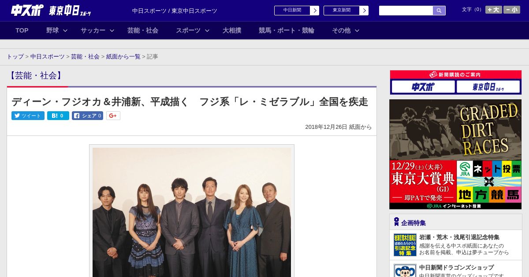The height and width of the screenshot is (277, 529).
Task: Open the 野球 navigation menu
Action: (x=52, y=30)
